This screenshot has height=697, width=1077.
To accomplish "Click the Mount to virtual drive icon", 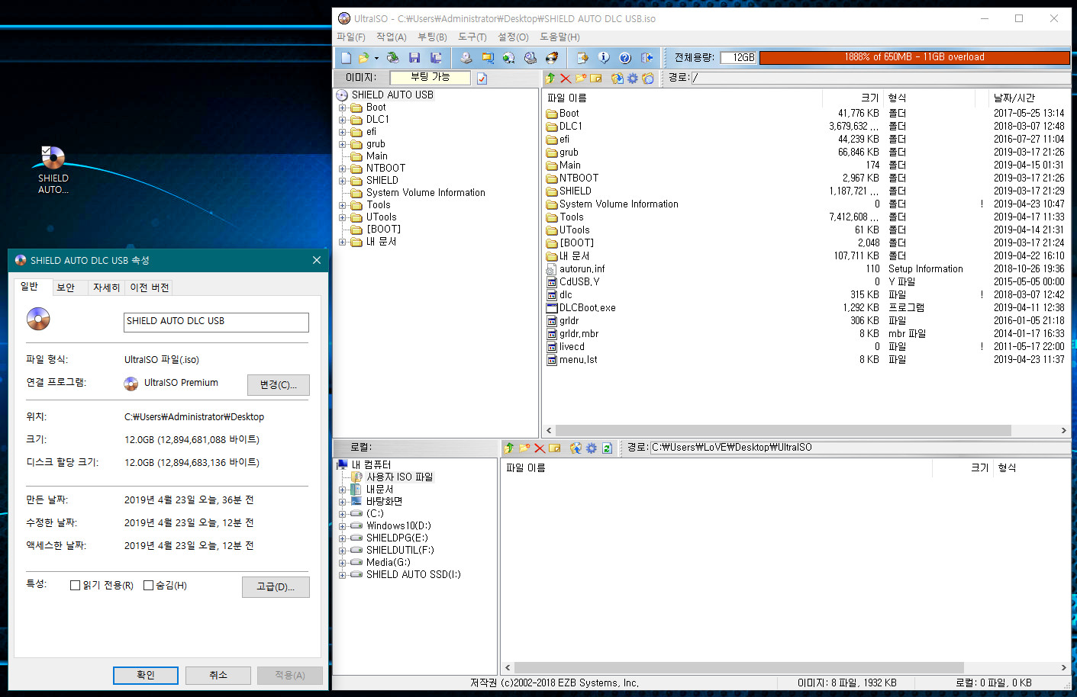I will click(530, 57).
